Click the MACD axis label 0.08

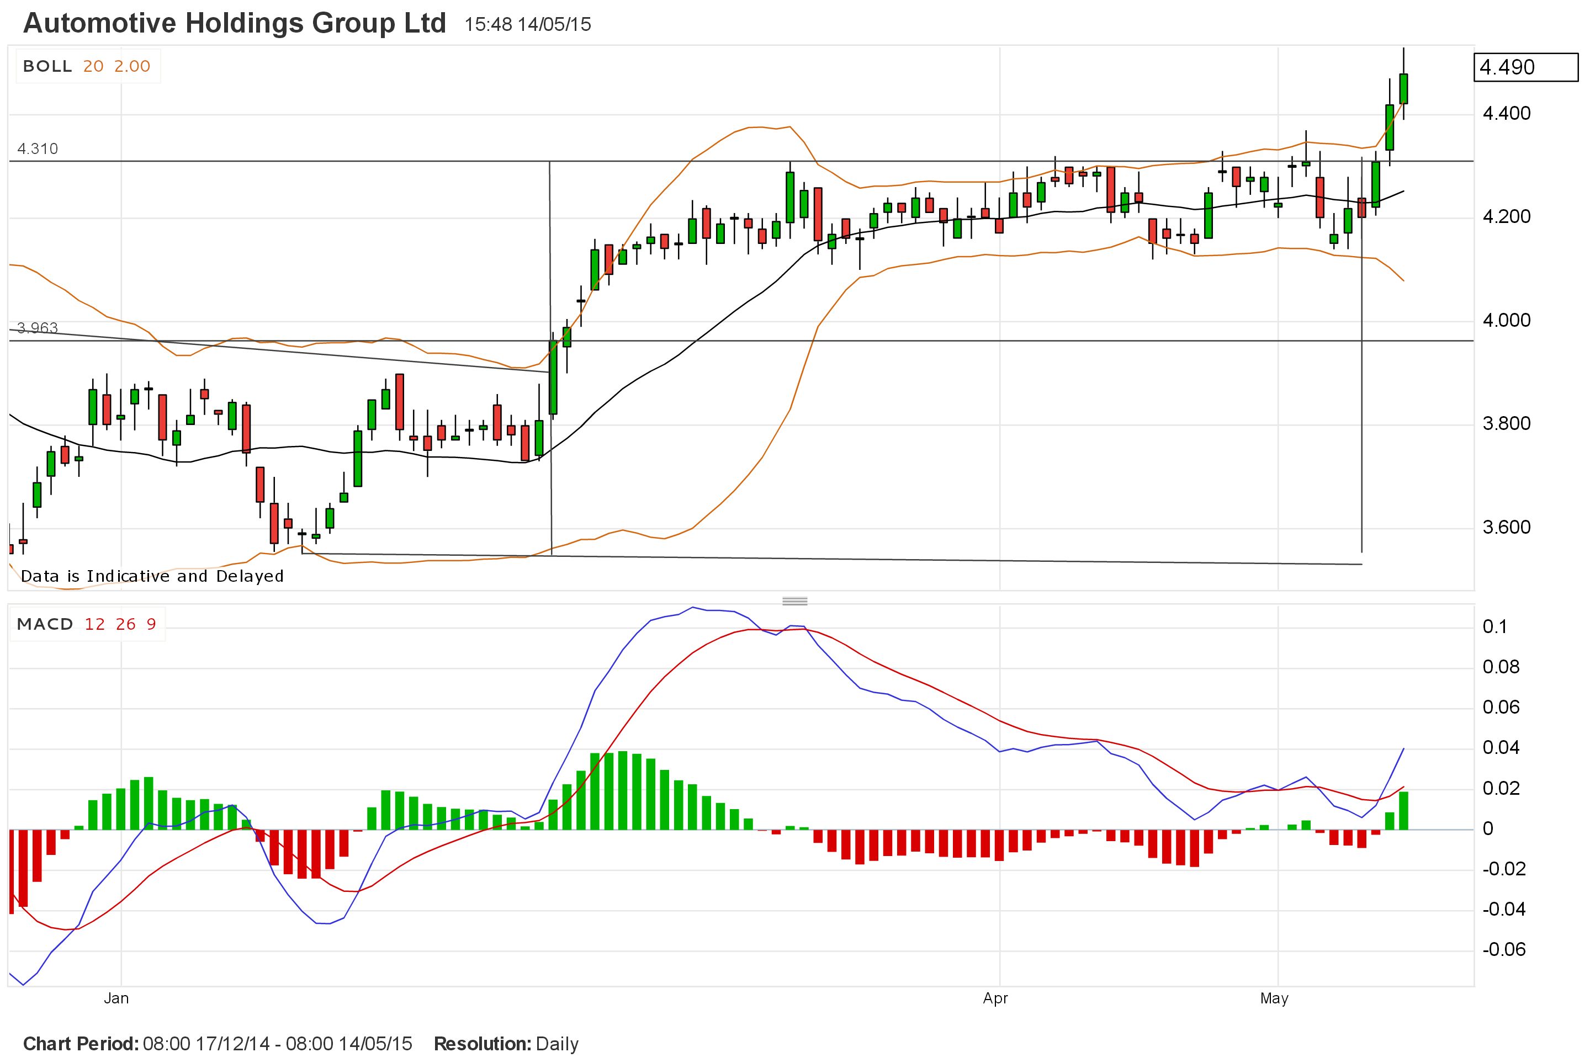coord(1501,667)
